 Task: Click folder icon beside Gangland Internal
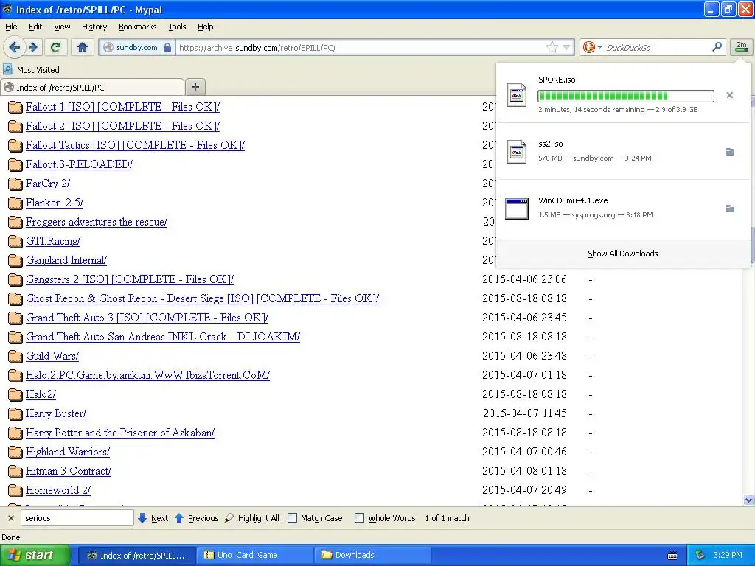[x=15, y=261]
